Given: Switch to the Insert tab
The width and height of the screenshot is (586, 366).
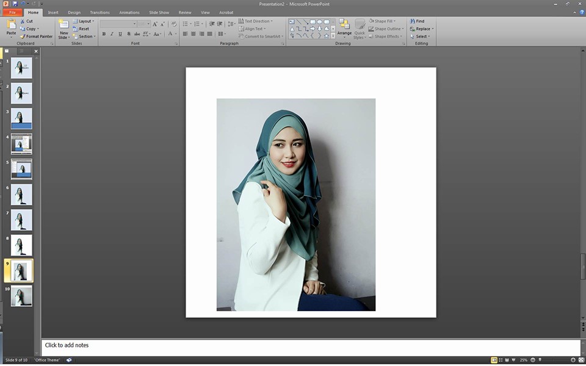Looking at the screenshot, I should pyautogui.click(x=53, y=12).
